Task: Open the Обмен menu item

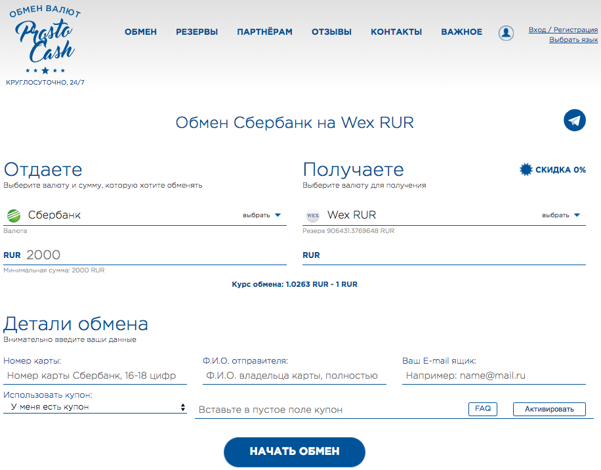Action: click(x=140, y=32)
